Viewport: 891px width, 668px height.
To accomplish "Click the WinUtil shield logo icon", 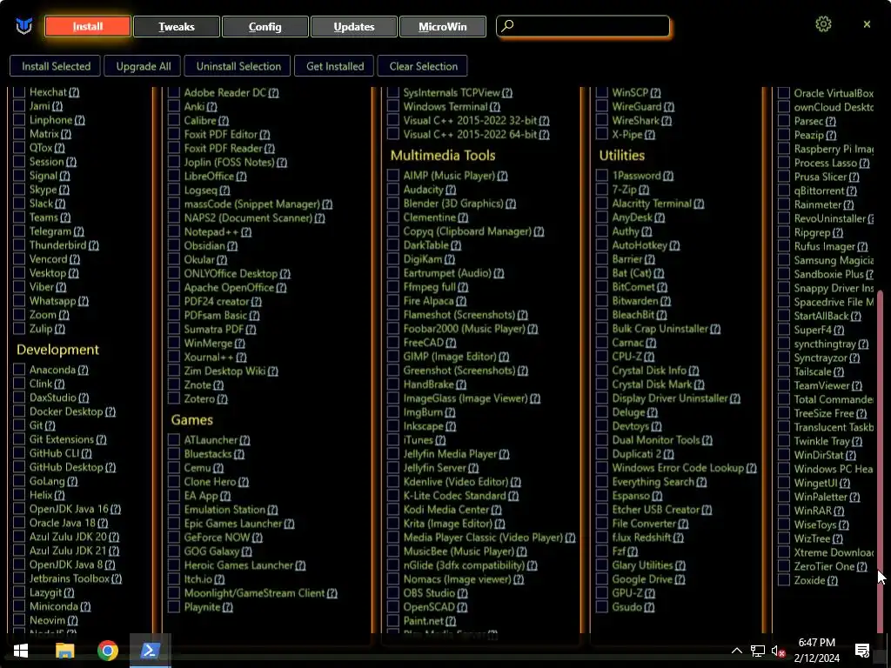I will click(x=23, y=26).
